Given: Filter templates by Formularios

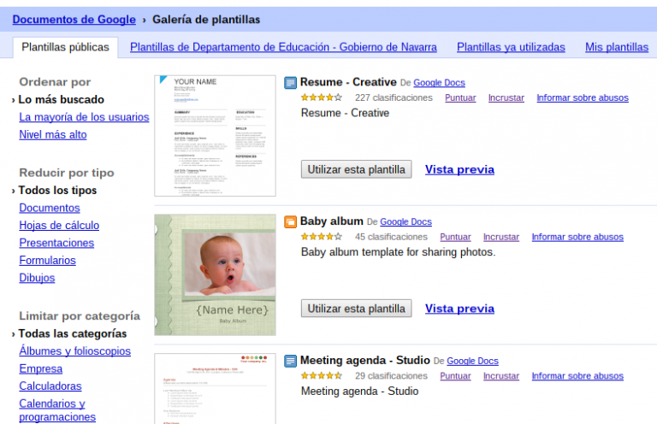Looking at the screenshot, I should point(47,261).
